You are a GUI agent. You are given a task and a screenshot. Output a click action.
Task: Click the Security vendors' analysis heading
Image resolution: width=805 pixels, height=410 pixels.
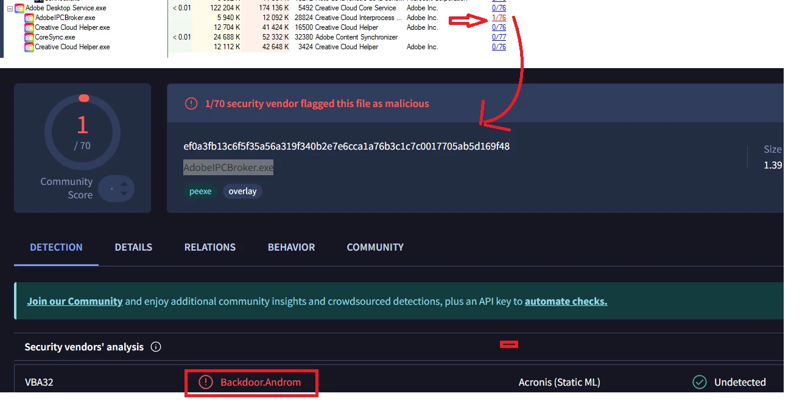84,347
